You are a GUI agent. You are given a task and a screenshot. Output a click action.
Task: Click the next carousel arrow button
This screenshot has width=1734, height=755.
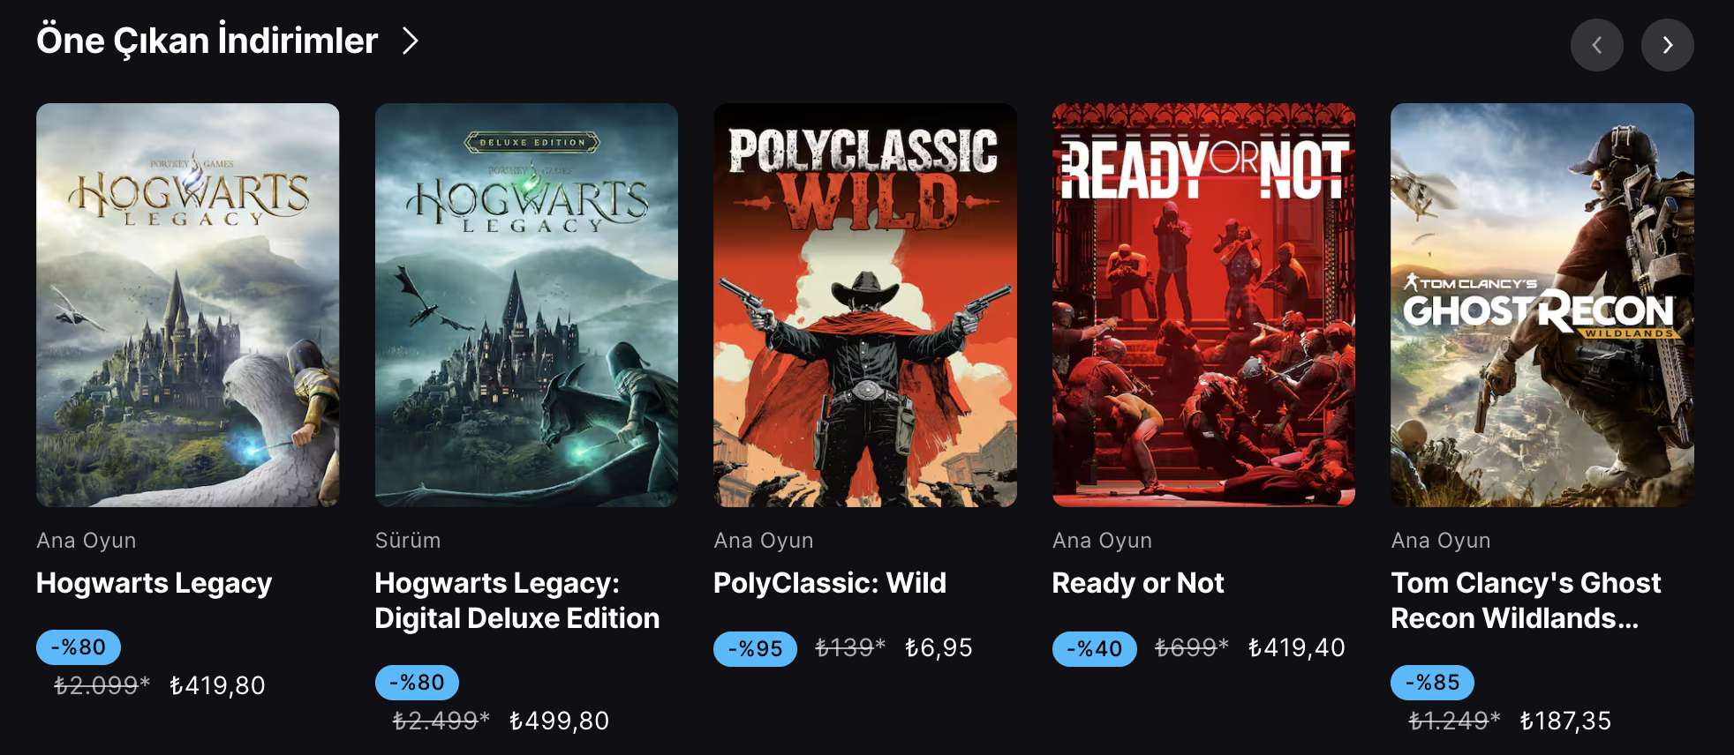click(x=1667, y=45)
